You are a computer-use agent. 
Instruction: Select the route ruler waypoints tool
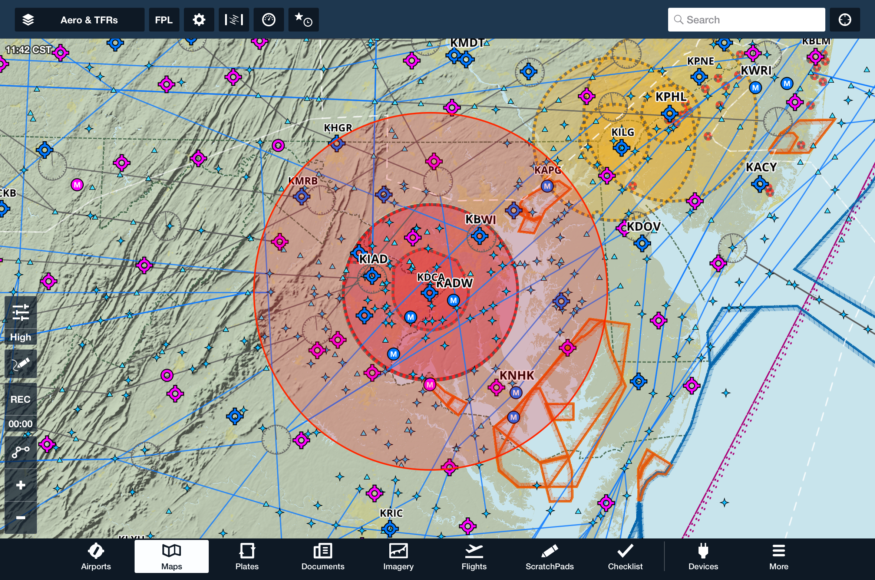tap(21, 452)
